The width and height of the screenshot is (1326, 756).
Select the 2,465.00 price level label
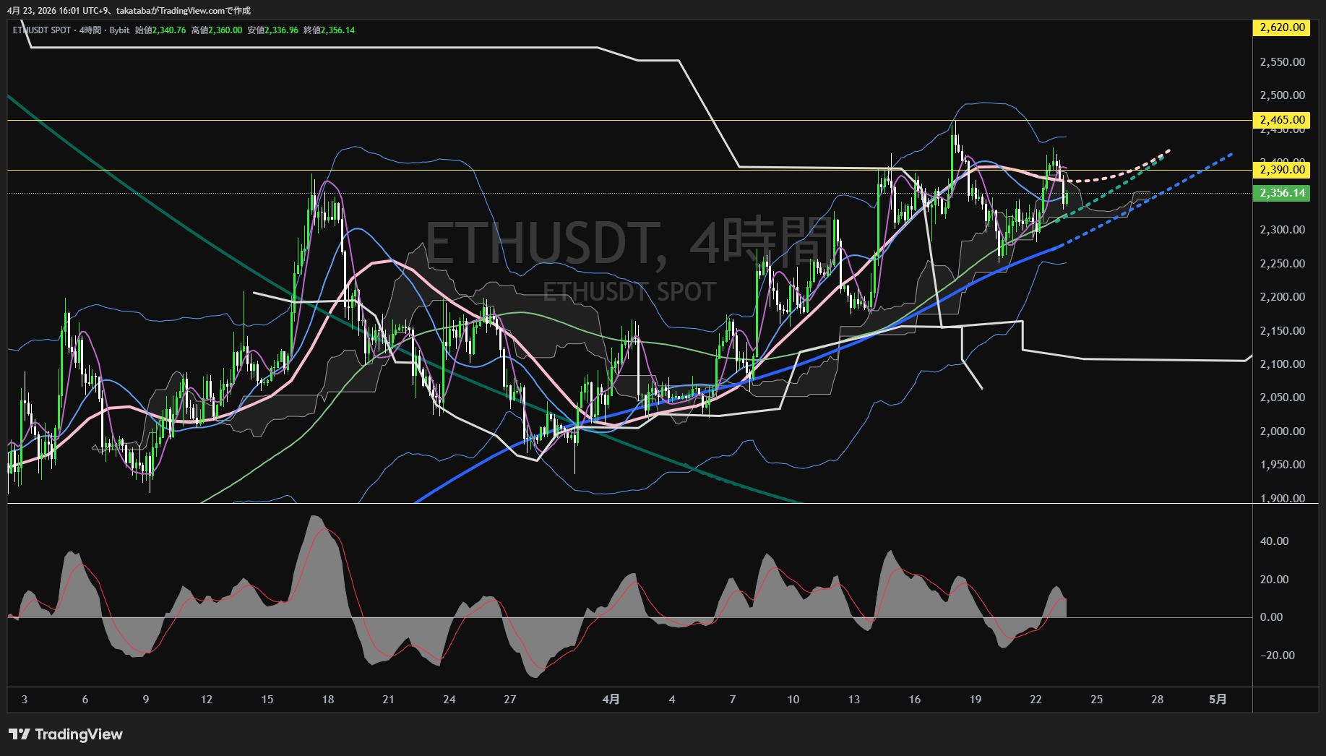[1281, 120]
